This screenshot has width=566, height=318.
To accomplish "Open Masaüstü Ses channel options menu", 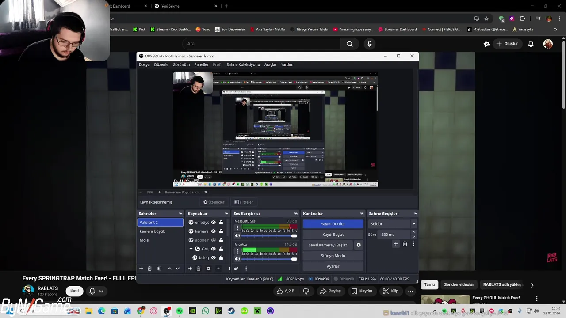I will click(x=237, y=228).
